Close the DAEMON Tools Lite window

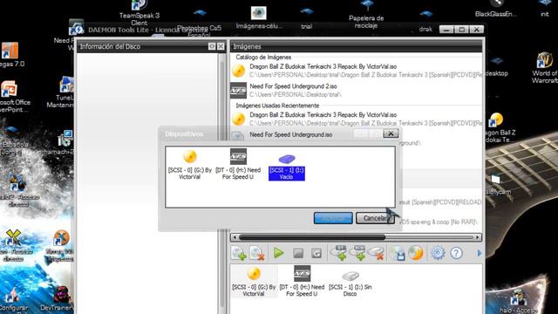[477, 30]
